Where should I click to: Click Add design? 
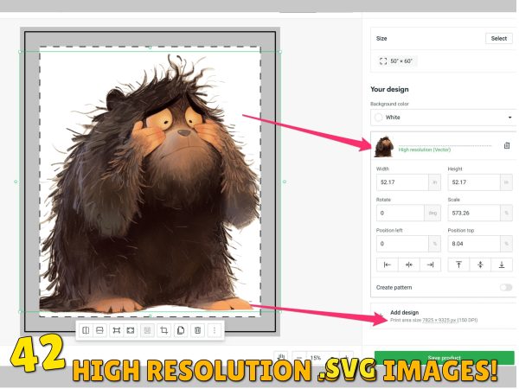point(404,312)
